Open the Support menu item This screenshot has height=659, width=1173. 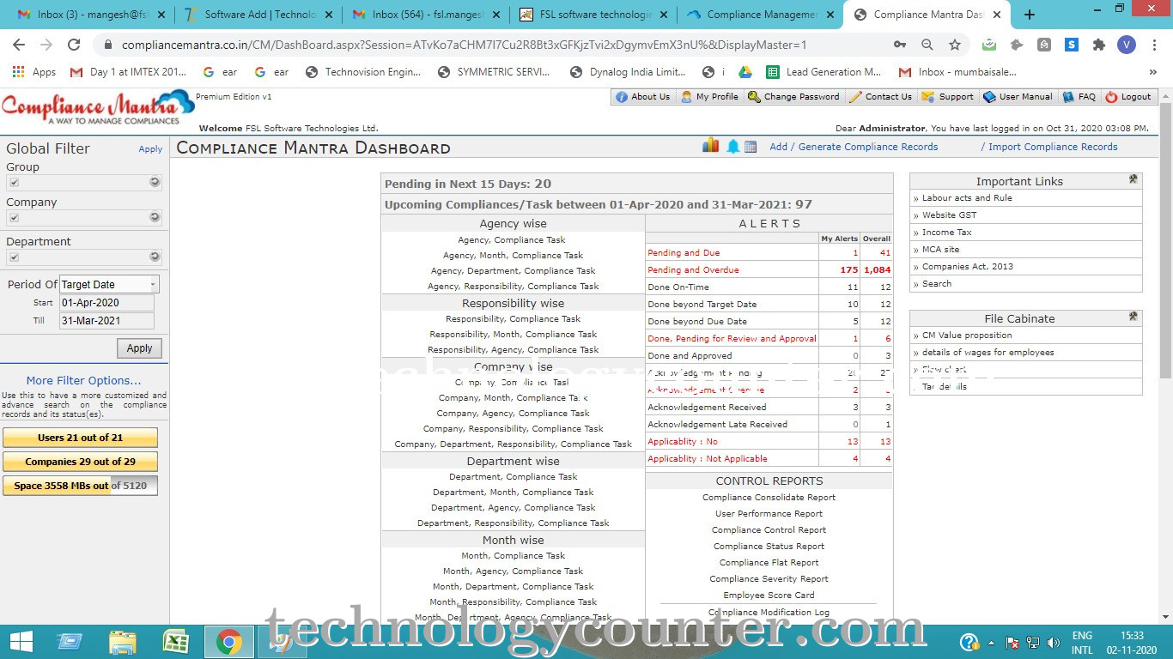[x=947, y=97]
